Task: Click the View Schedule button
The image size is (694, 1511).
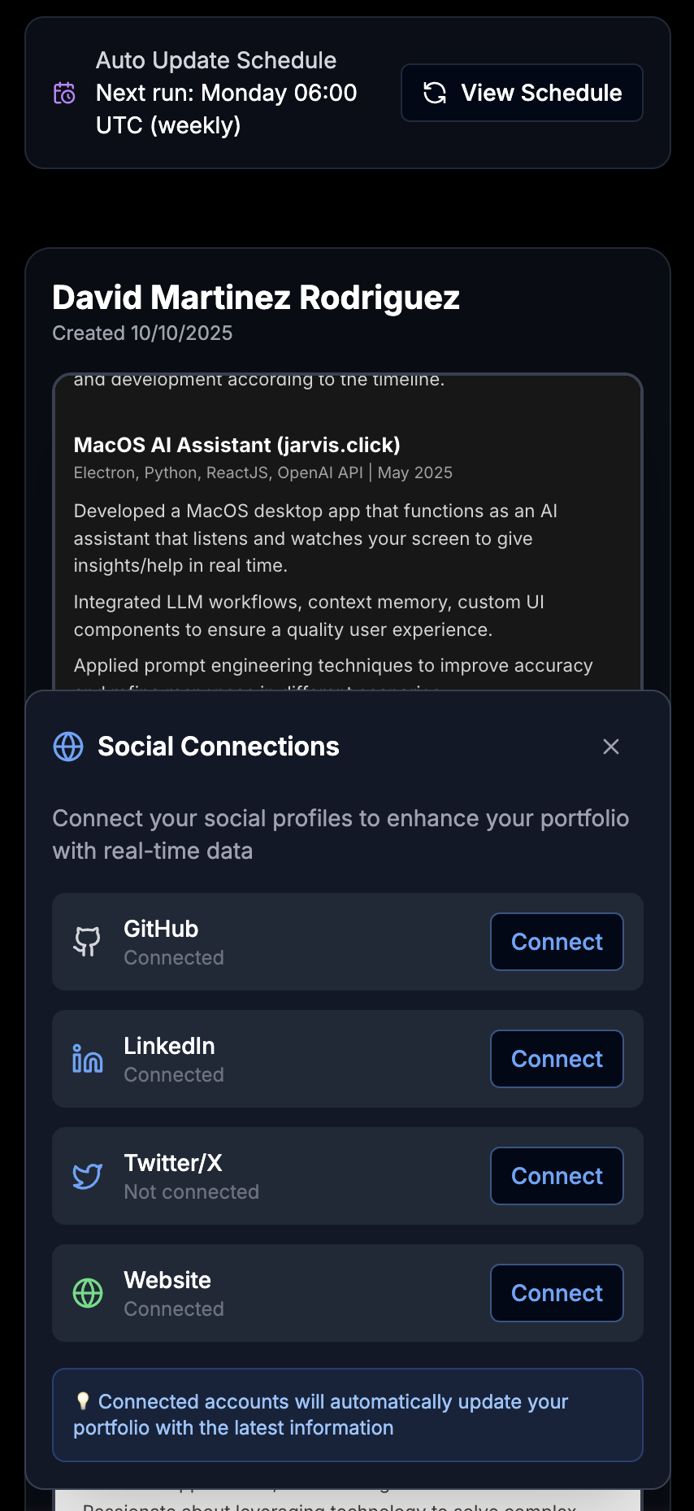Action: (x=522, y=93)
